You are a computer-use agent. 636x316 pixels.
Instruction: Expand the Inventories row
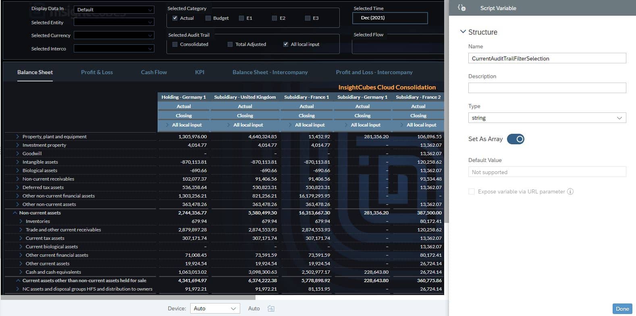click(21, 221)
